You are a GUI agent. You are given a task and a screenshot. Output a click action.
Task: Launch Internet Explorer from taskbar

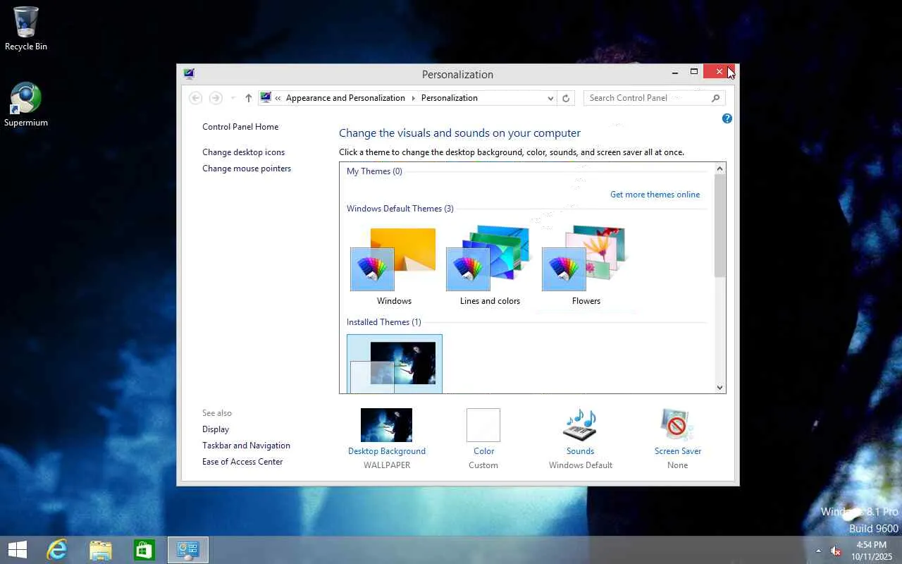(56, 550)
